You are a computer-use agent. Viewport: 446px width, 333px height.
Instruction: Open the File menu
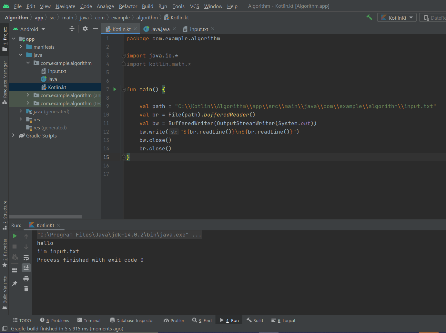coord(18,6)
